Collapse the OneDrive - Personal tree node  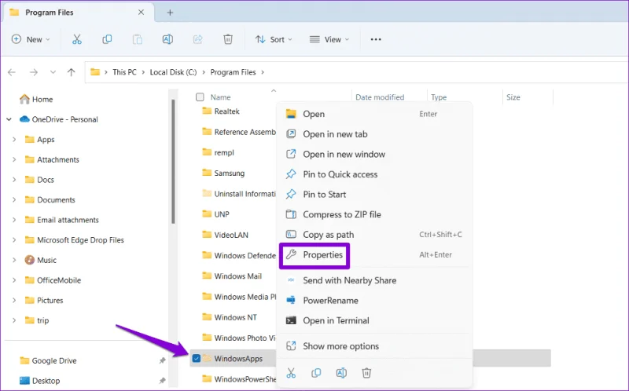click(9, 119)
